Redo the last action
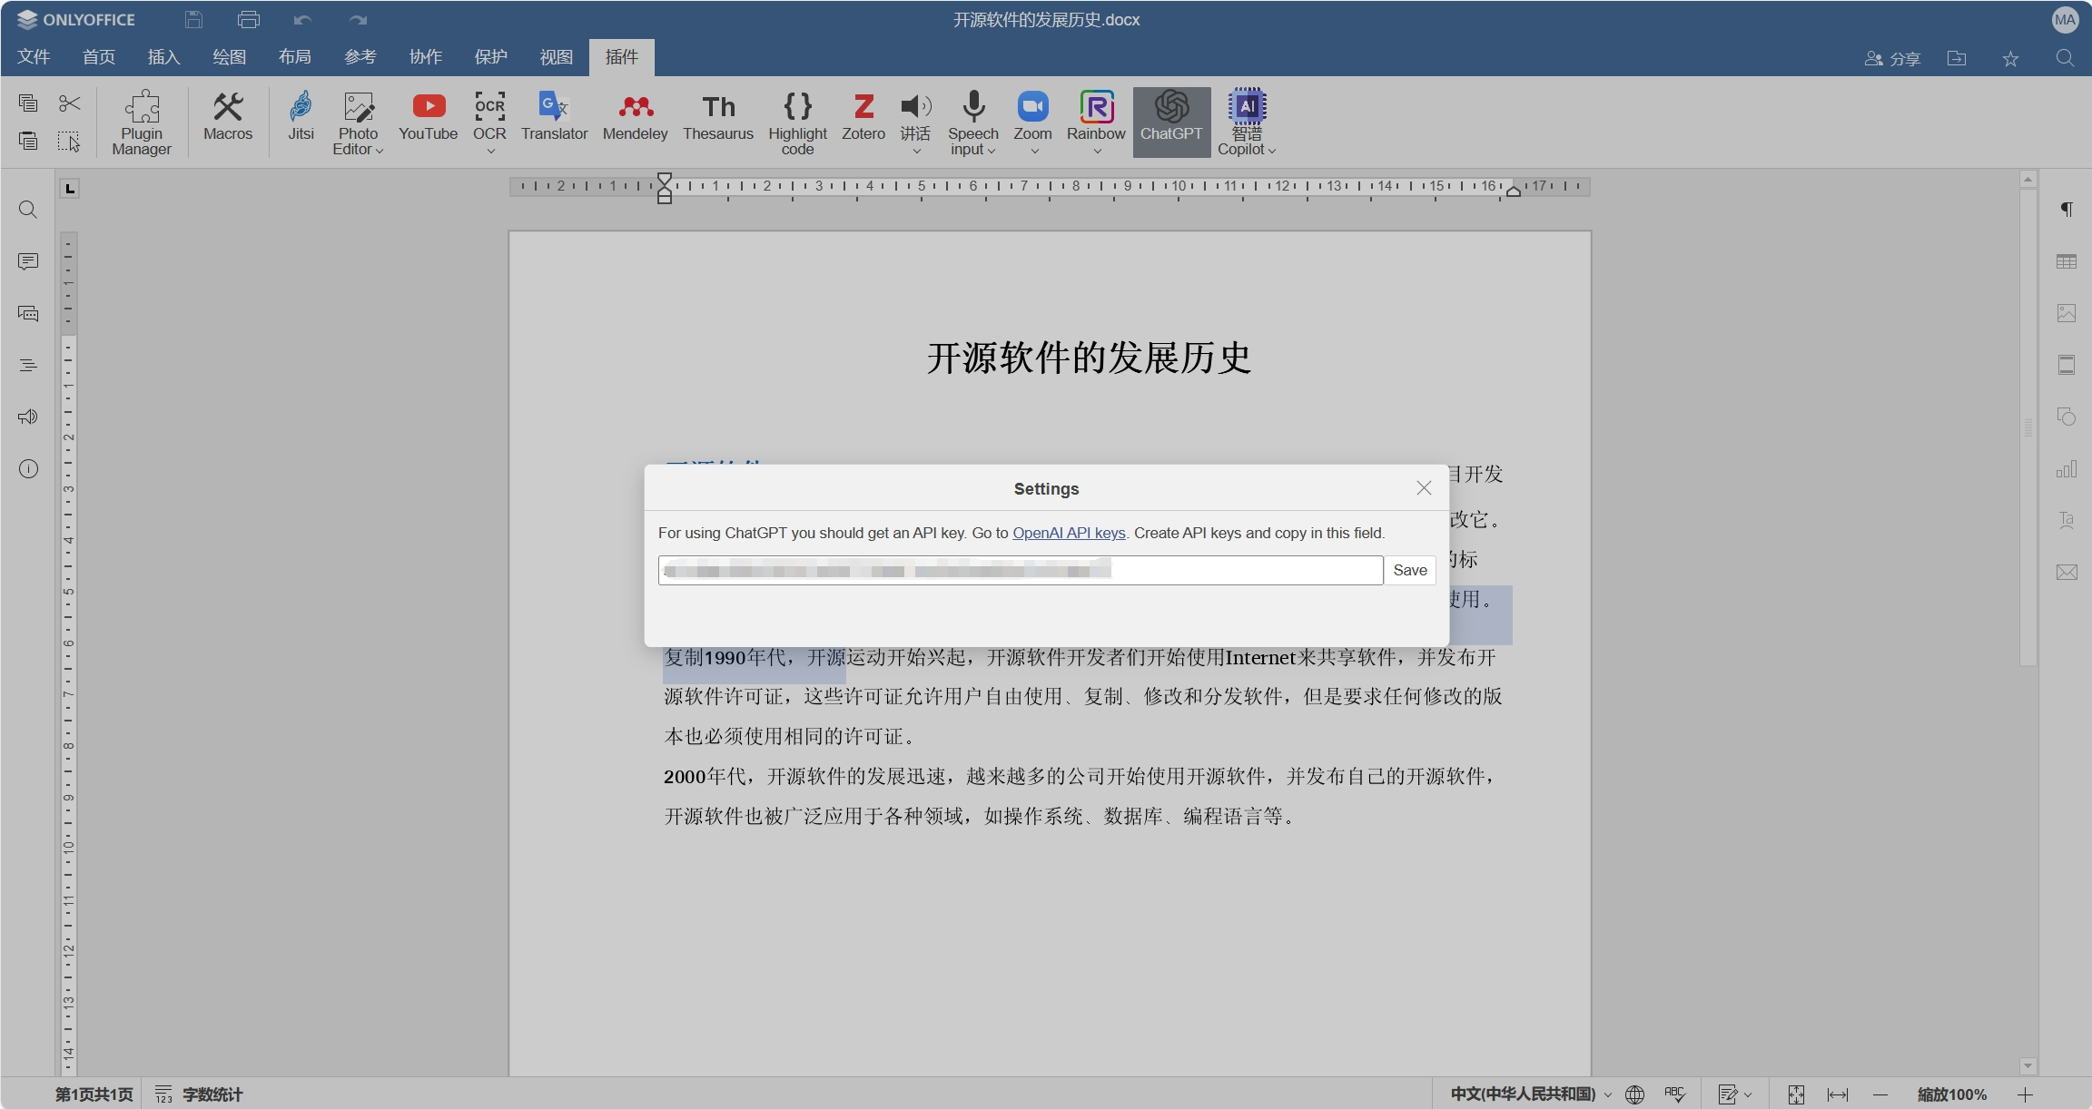The image size is (2092, 1109). (358, 19)
